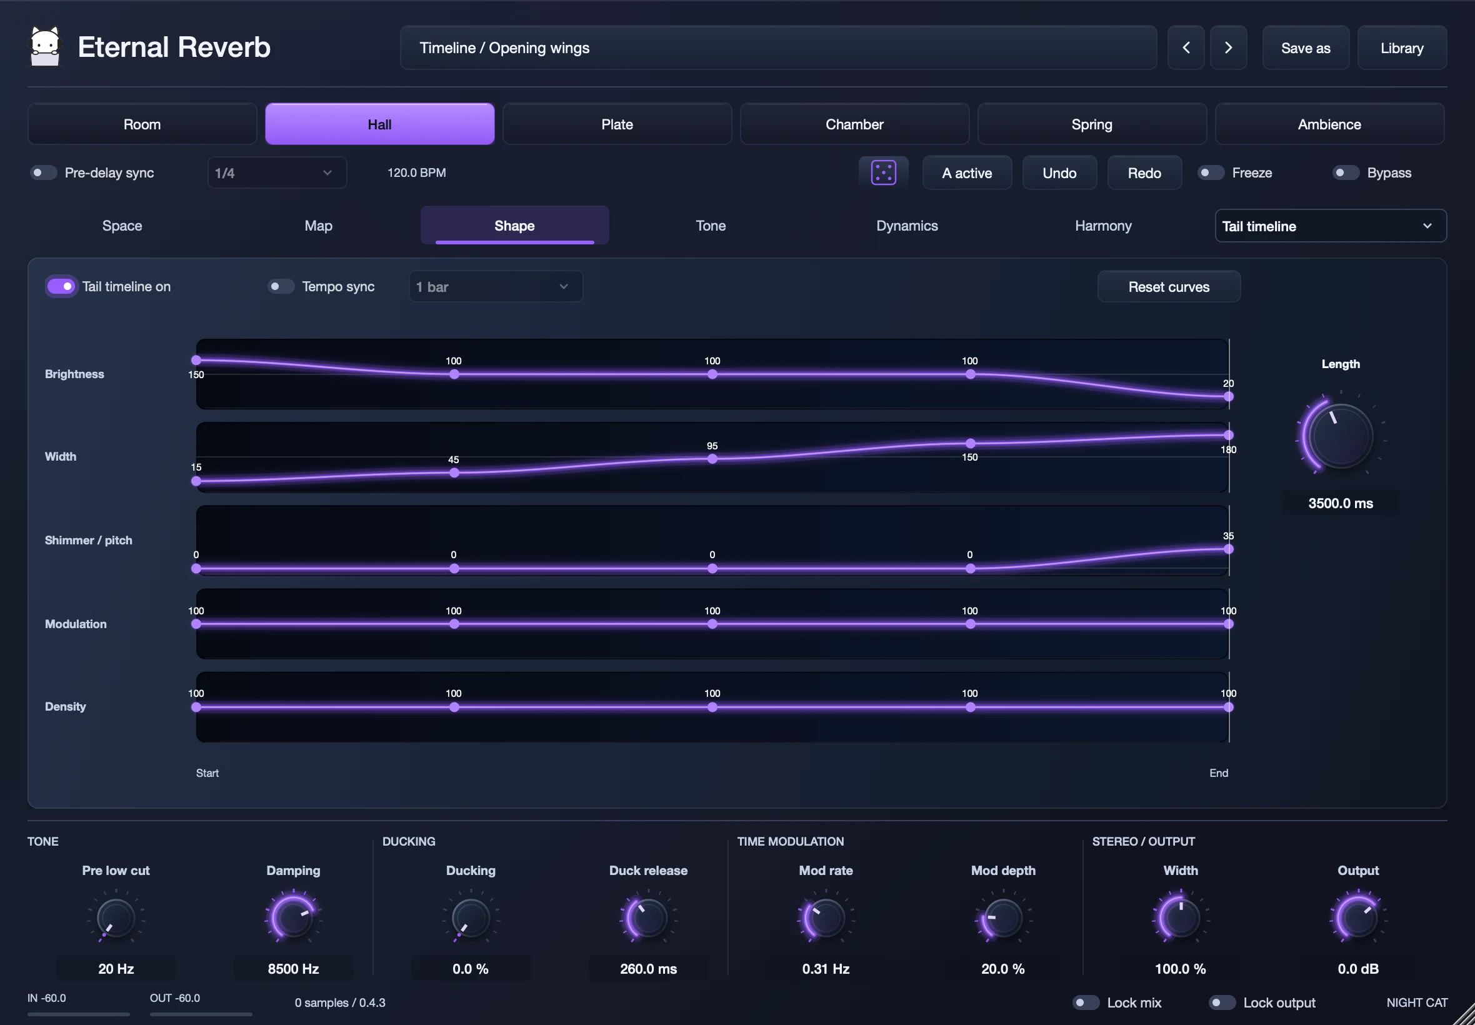Go to next preset with right chevron
Screen dimensions: 1475x1025
[1227, 47]
